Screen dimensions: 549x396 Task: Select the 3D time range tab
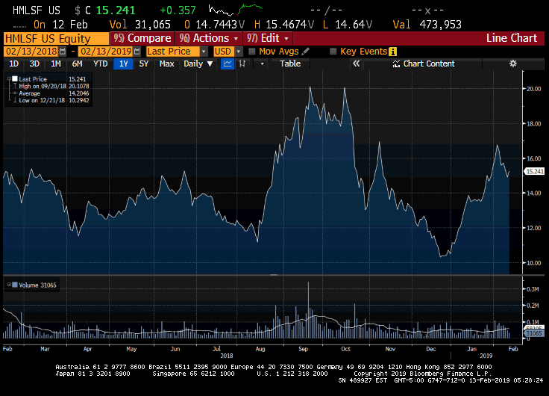pos(34,64)
